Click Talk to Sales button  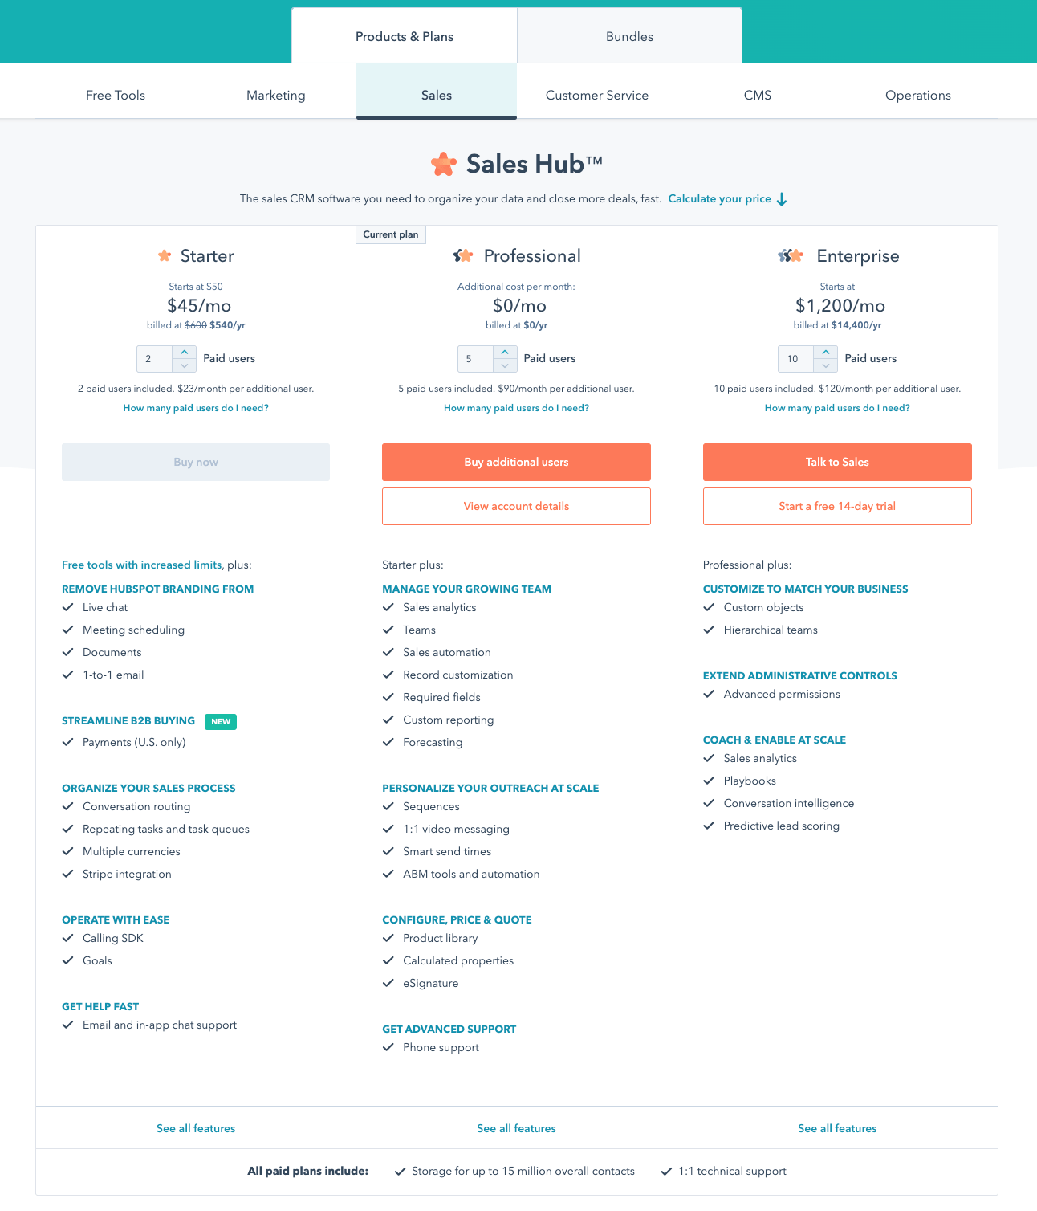837,462
